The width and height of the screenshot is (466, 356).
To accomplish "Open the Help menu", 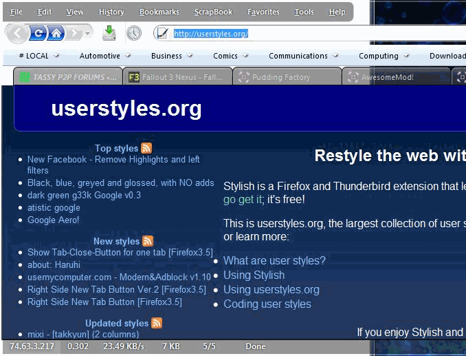I will coord(337,12).
